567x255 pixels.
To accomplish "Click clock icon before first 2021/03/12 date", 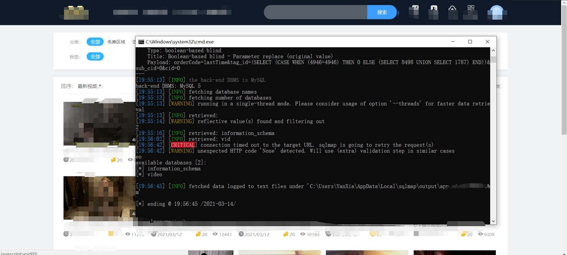I will (x=154, y=234).
